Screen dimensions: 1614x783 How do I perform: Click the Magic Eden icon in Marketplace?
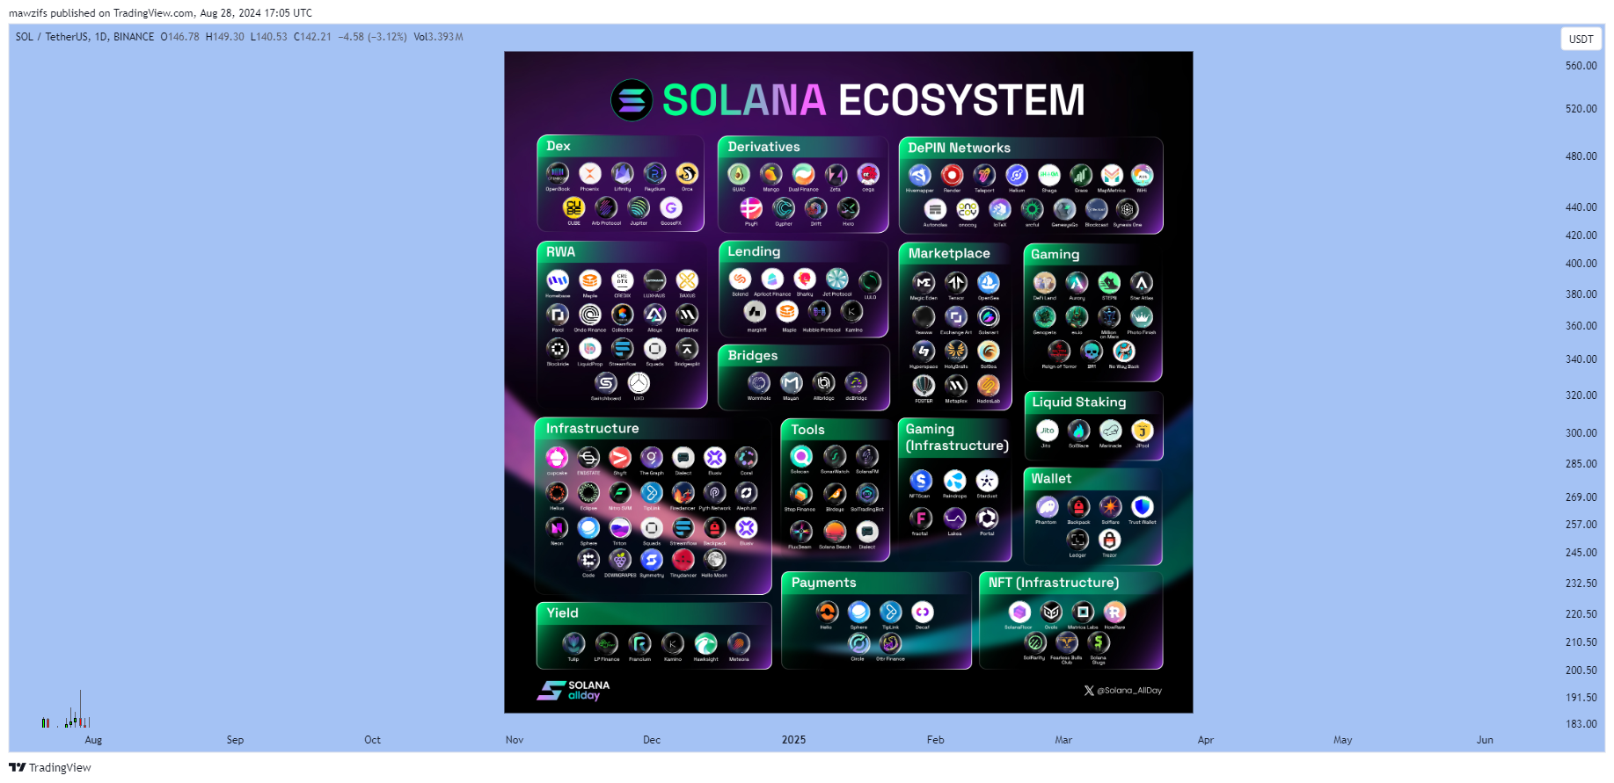pos(923,282)
